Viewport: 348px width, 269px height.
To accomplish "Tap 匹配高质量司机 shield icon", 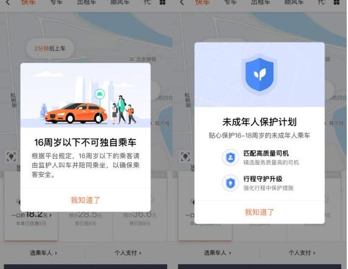I will click(x=231, y=158).
